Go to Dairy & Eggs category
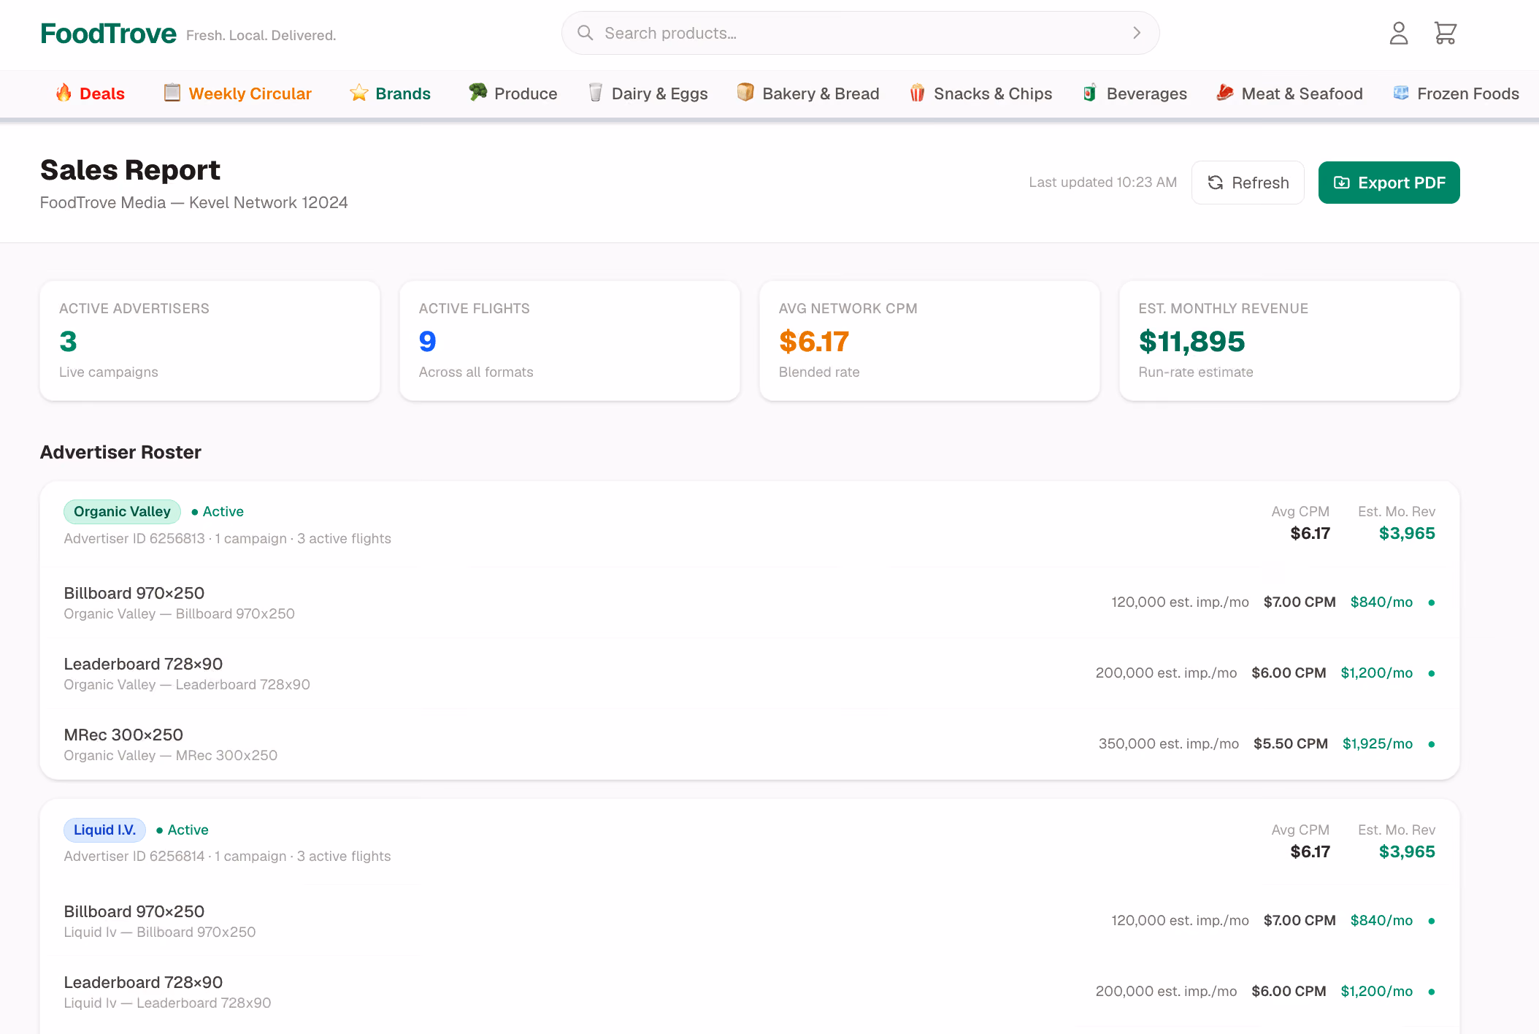 click(648, 93)
